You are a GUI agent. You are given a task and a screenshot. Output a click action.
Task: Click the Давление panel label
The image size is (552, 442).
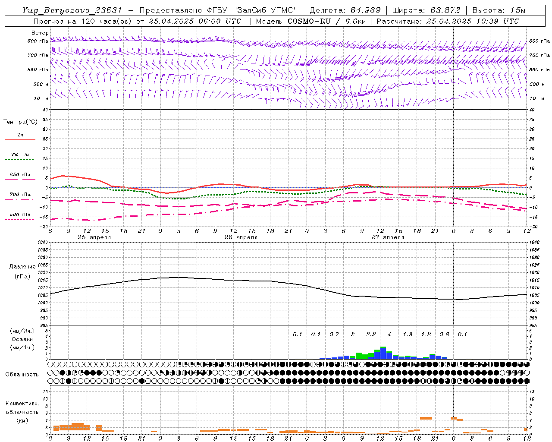click(22, 267)
